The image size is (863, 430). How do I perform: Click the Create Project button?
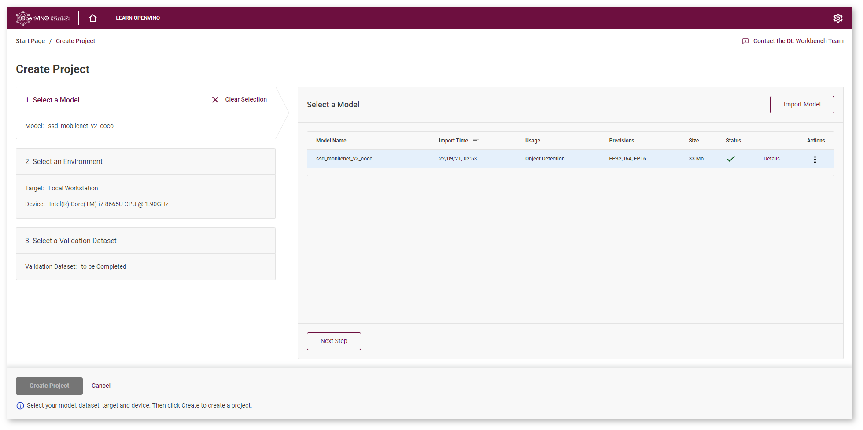49,386
